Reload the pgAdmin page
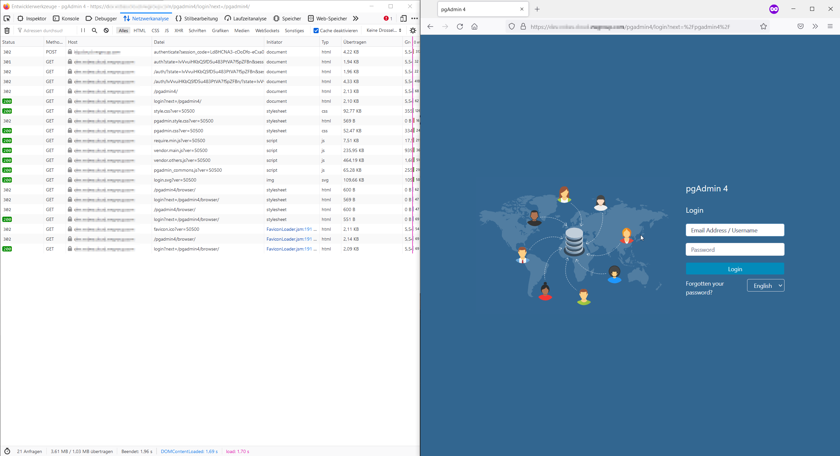This screenshot has height=456, width=840. (x=460, y=27)
